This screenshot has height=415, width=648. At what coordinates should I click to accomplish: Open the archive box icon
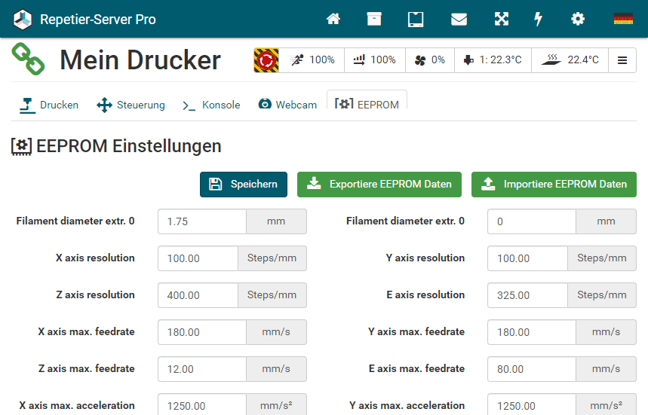coord(374,20)
